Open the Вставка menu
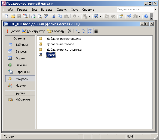The image size is (159, 140). [47, 10]
